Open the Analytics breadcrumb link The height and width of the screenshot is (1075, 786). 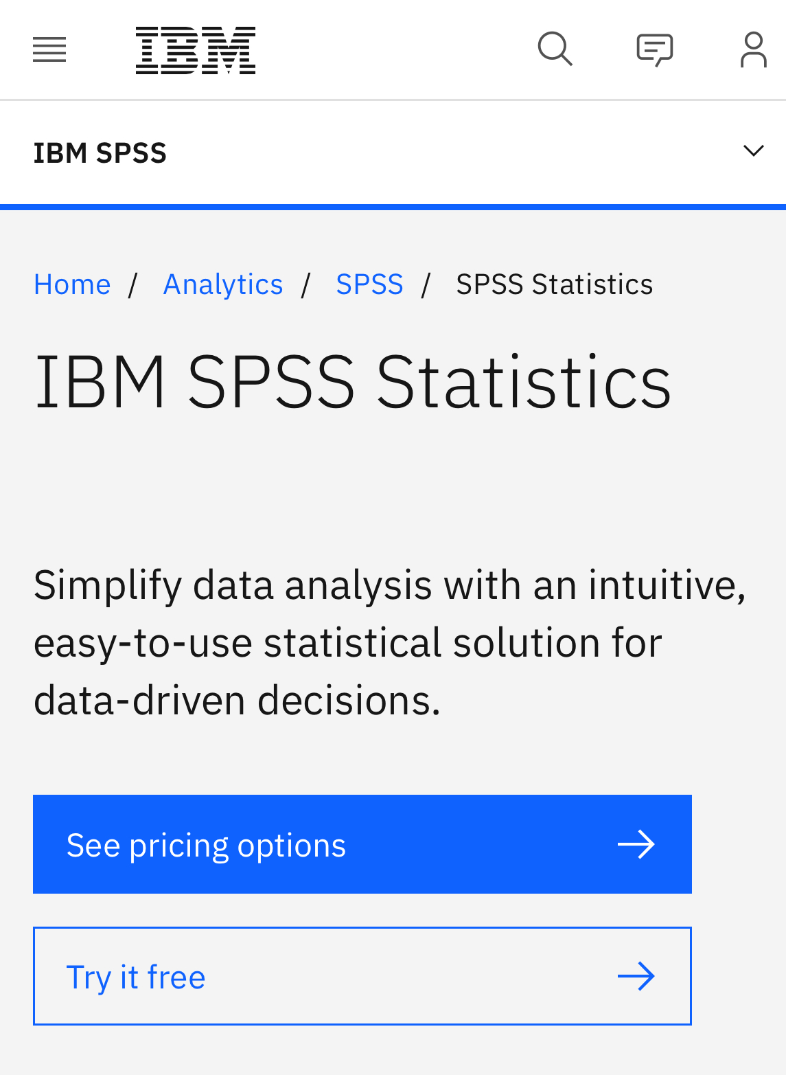click(x=223, y=284)
